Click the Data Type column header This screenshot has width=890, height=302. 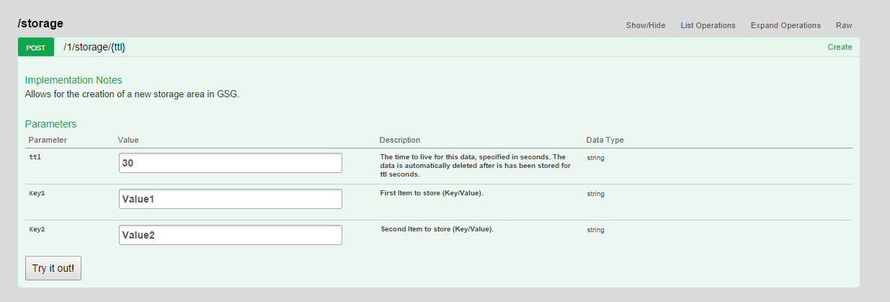click(605, 140)
